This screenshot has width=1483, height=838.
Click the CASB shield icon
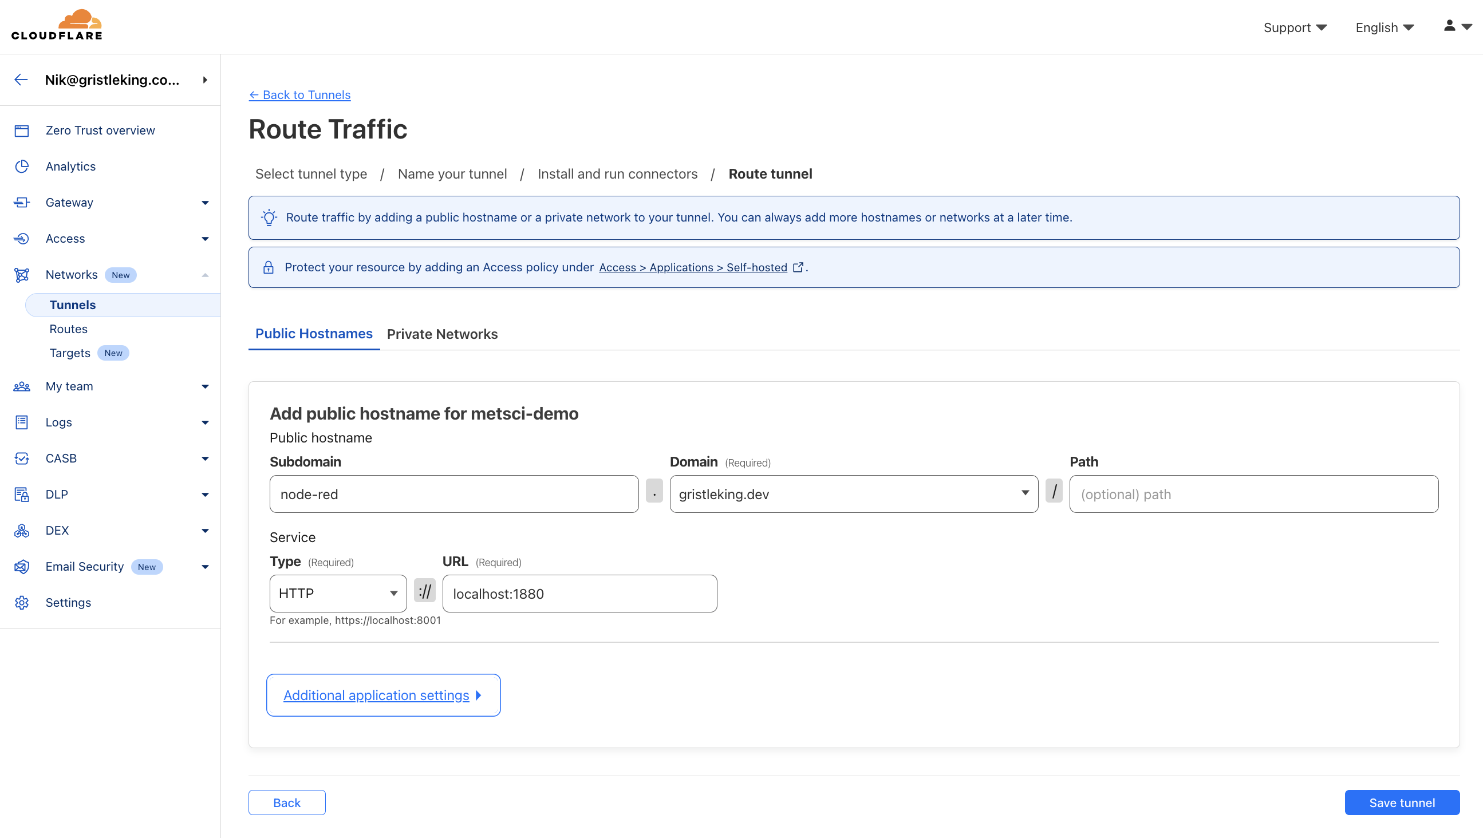[x=22, y=458]
